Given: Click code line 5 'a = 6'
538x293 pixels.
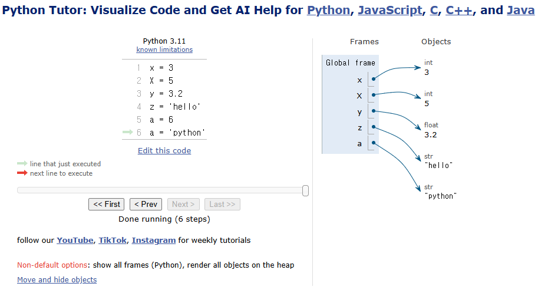Looking at the screenshot, I should 161,120.
